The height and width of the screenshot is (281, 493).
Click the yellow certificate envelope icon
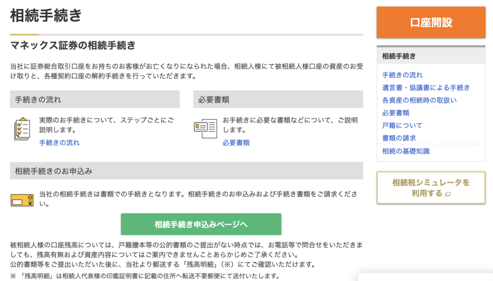[22, 200]
